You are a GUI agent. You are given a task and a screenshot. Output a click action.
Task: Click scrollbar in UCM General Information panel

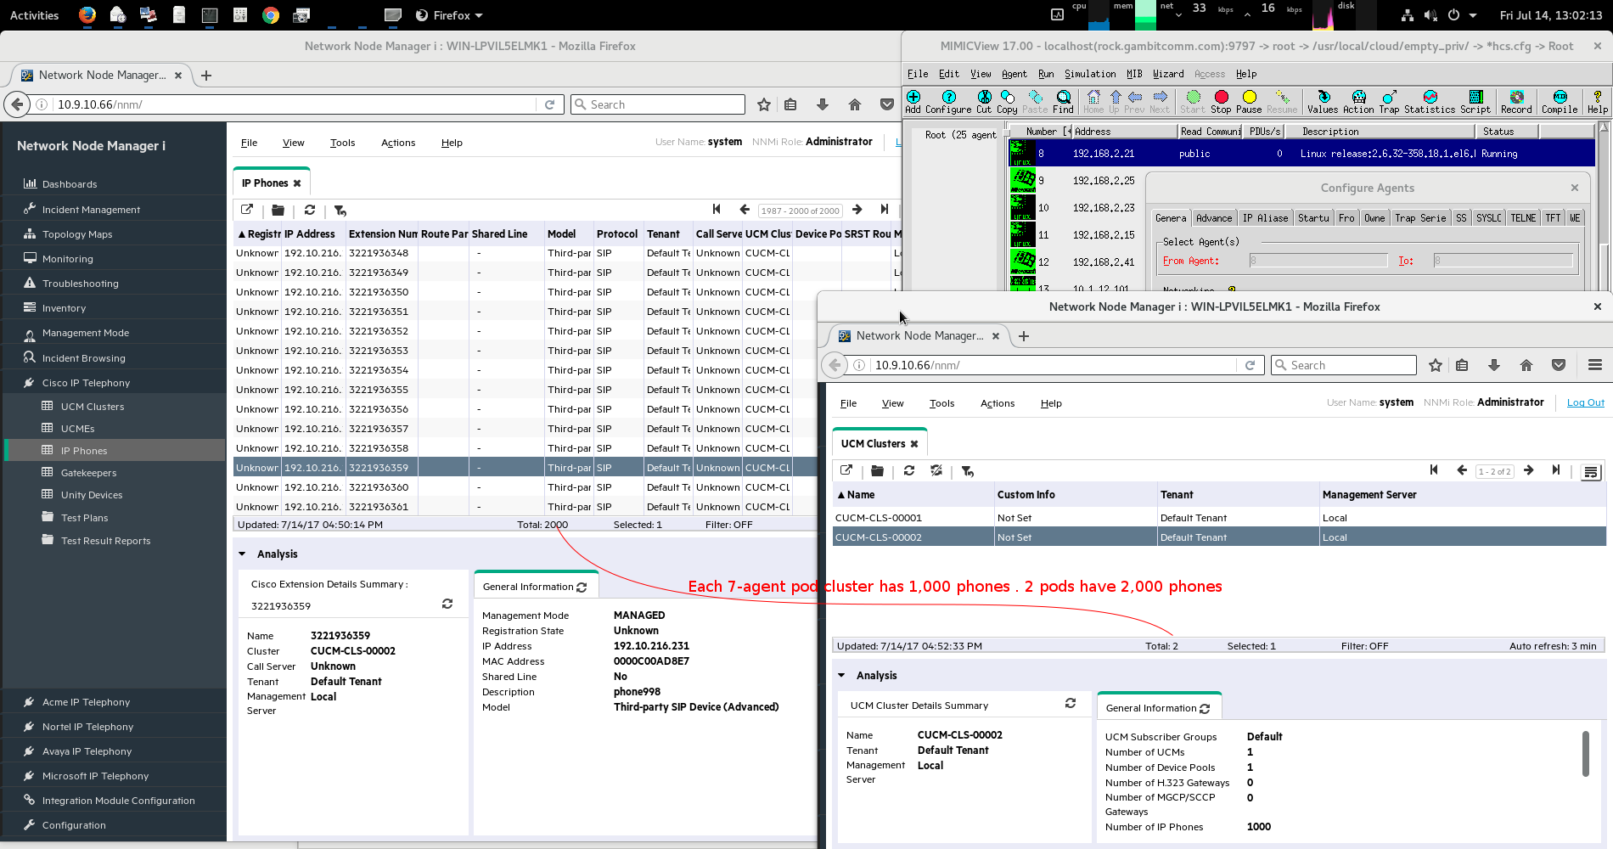(x=1584, y=754)
